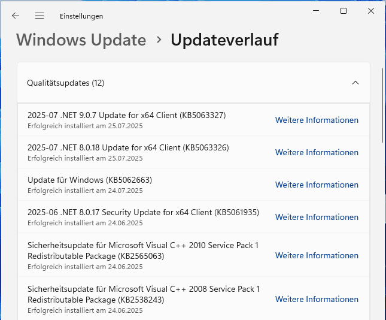Go back to Windows Update breadcrumb
386x320 pixels.
click(81, 40)
